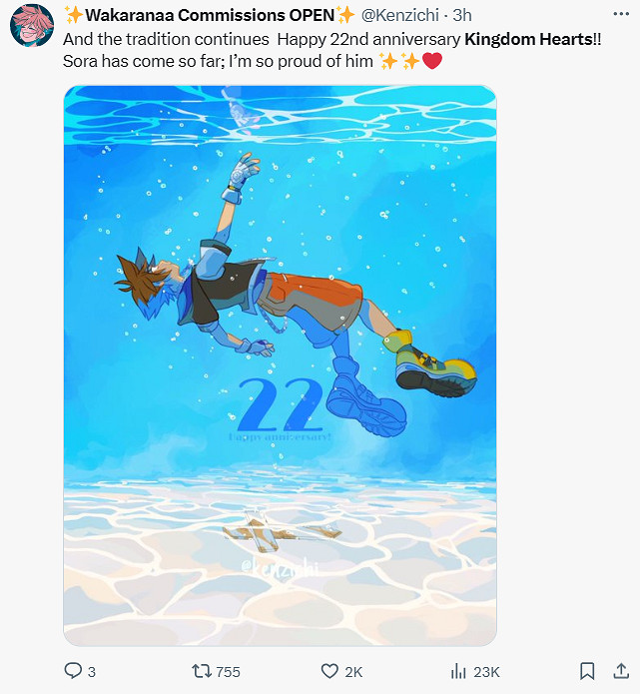Open the three-dot more options menu
640x694 pixels.
(621, 14)
